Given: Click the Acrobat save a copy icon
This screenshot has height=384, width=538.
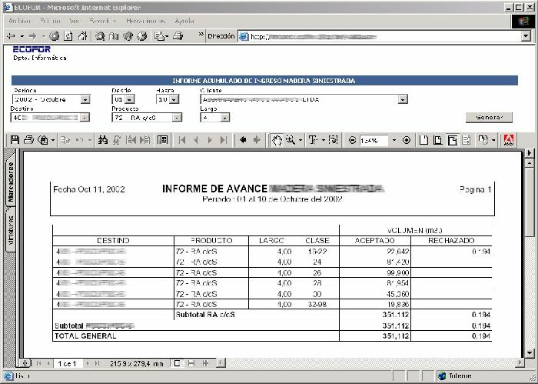Looking at the screenshot, I should (14, 140).
